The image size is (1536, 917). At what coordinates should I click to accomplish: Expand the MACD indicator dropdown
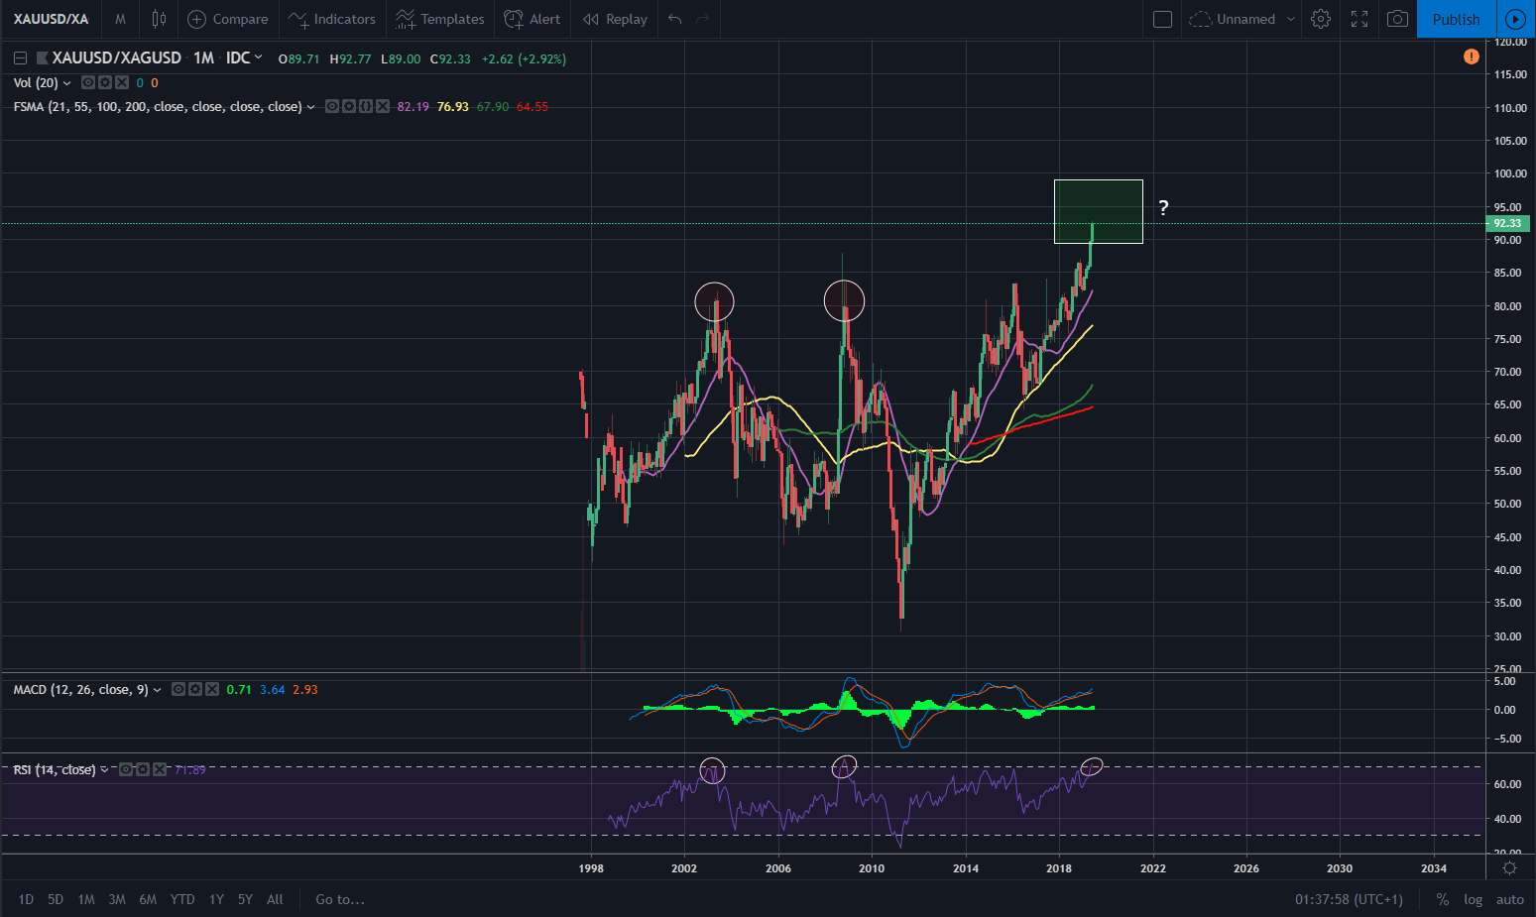pyautogui.click(x=158, y=690)
